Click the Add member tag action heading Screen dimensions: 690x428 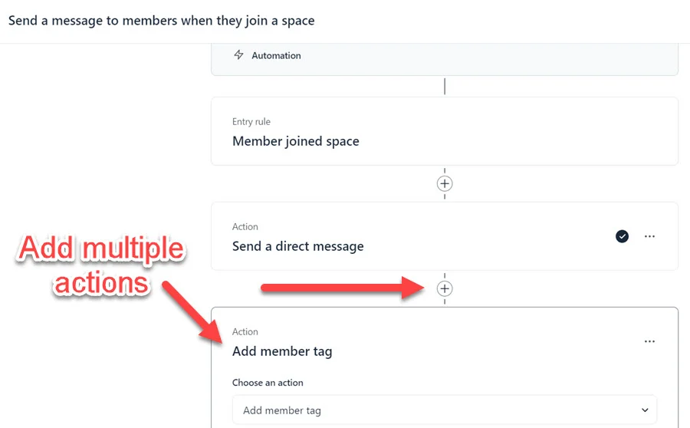282,351
